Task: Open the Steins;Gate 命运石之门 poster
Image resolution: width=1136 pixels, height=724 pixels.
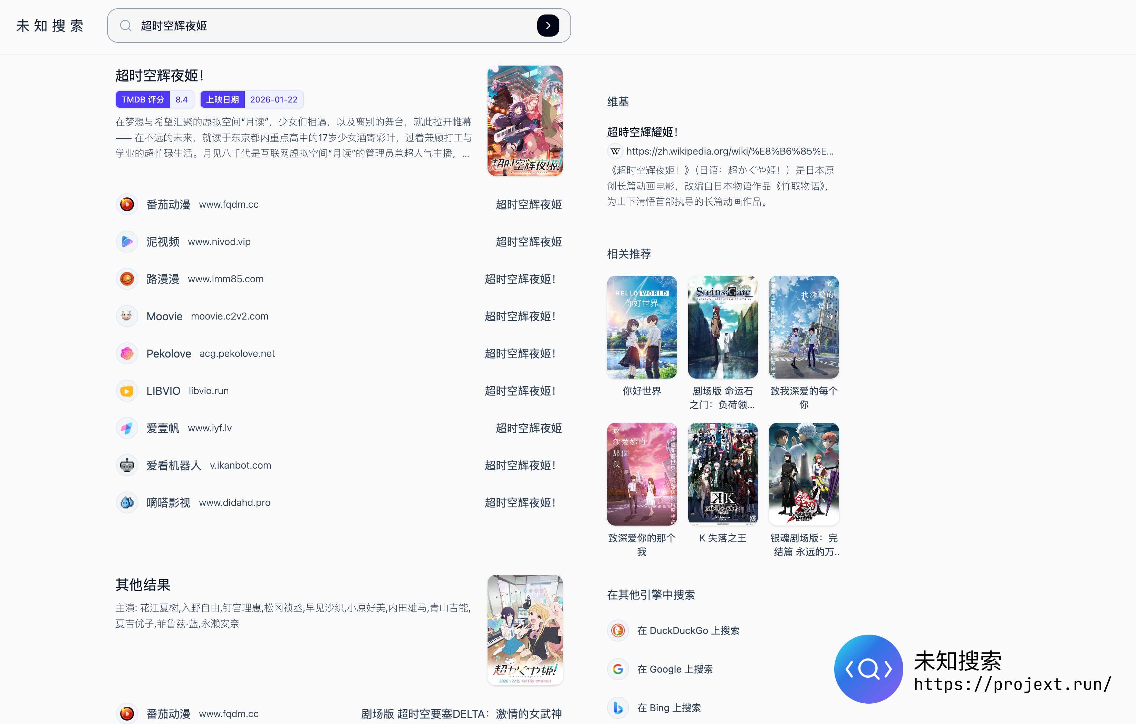Action: (x=723, y=327)
